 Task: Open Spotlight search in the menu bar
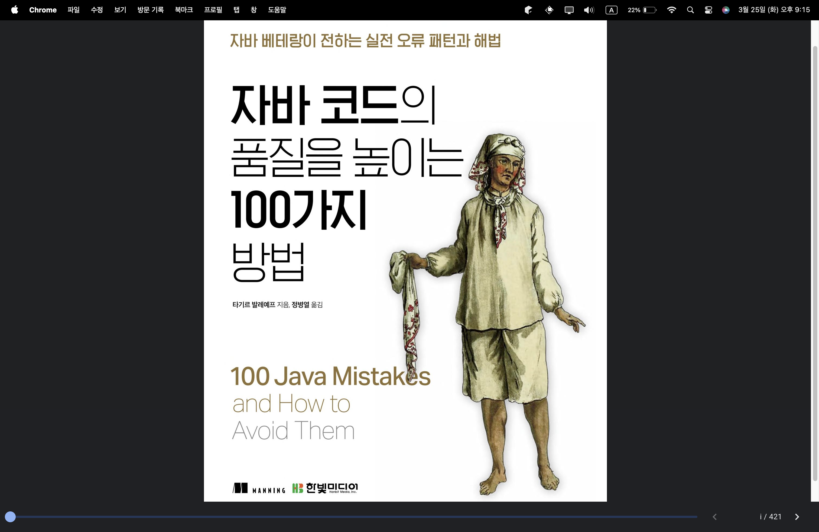click(x=690, y=10)
